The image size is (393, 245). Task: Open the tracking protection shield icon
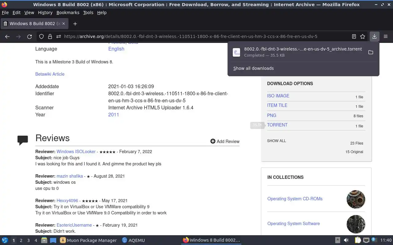click(x=41, y=36)
